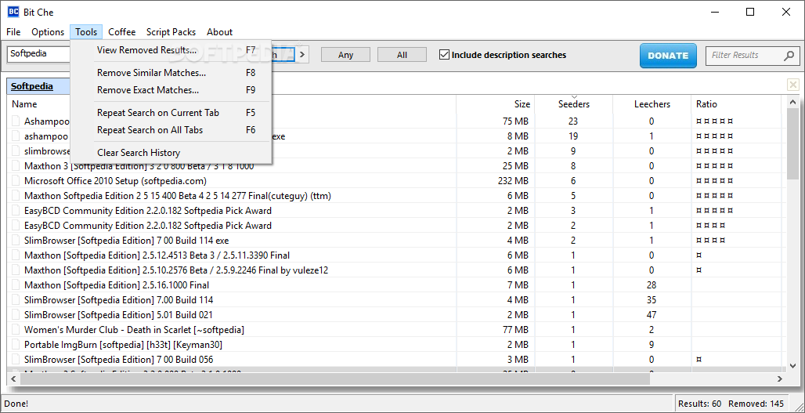
Task: Click file icon of Maxthon 2.5.16.1000 Final
Action: (16, 285)
